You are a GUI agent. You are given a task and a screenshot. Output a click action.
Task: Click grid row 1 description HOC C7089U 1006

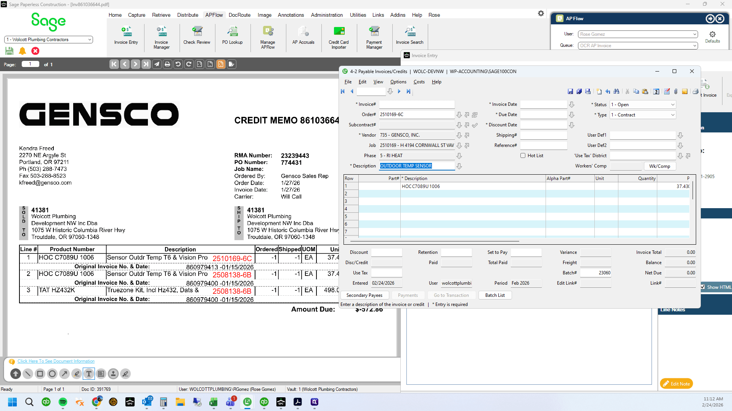473,186
